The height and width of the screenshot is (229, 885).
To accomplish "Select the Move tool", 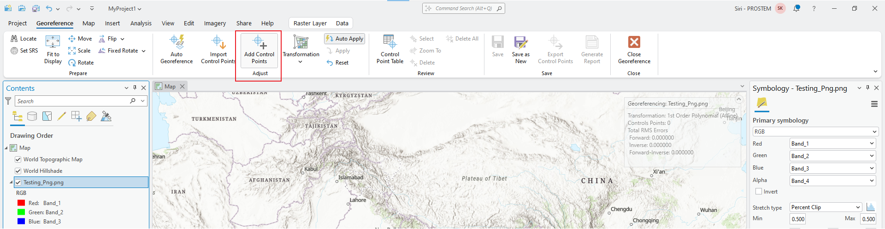I will (80, 39).
